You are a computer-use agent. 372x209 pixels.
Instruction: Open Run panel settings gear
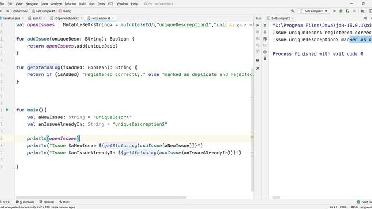click(x=366, y=18)
